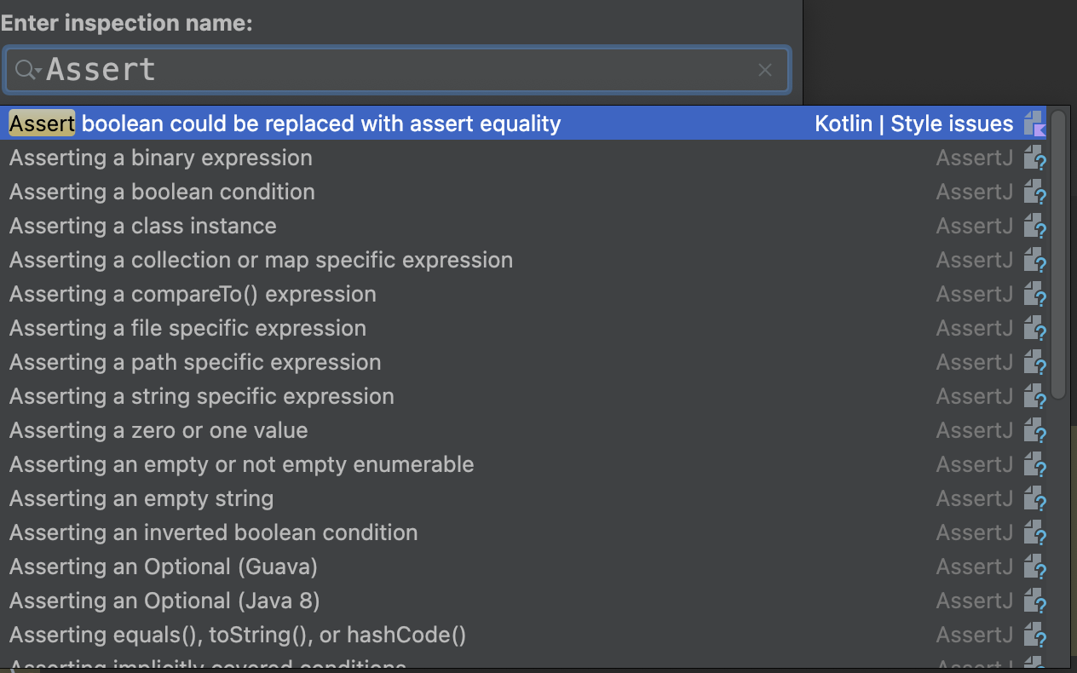Screen dimensions: 1077x673
Task: Click icon beside 'Asserting a path specific expression'
Action: [x=1034, y=362]
